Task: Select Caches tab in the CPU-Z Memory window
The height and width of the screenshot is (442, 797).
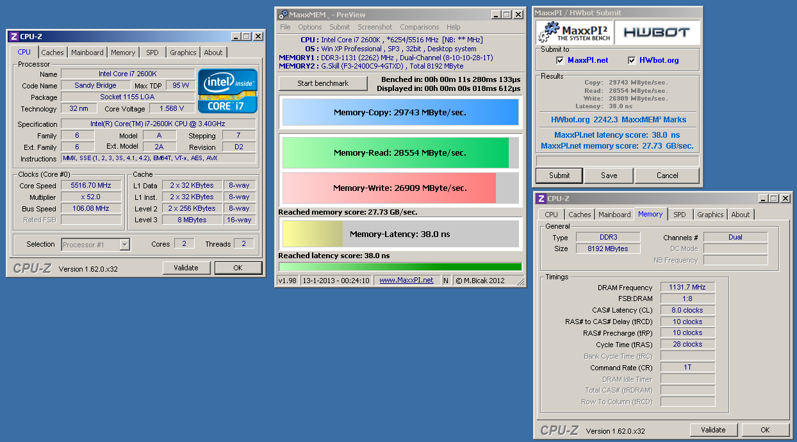Action: pyautogui.click(x=580, y=215)
